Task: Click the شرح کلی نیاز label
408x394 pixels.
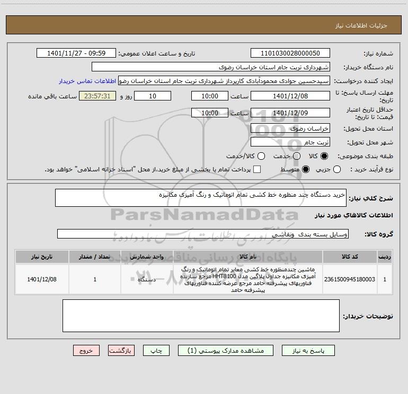Action: point(370,198)
